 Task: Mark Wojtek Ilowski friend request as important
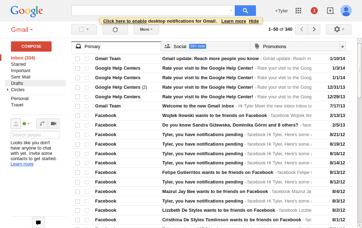(x=87, y=116)
